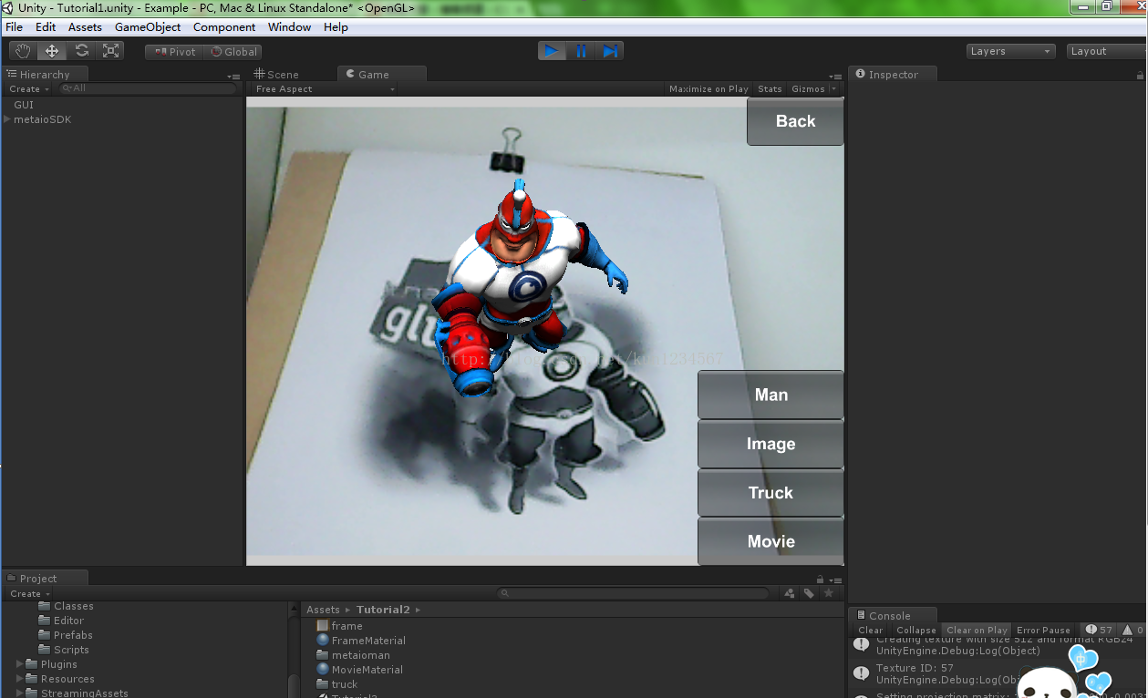Click Assets in the breadcrumb path
The width and height of the screenshot is (1148, 698).
click(323, 610)
